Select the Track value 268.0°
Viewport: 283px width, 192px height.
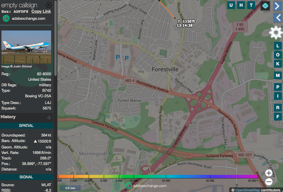[46, 158]
